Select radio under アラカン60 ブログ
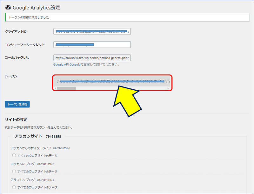The width and height of the screenshot is (254, 194). coord(14,171)
